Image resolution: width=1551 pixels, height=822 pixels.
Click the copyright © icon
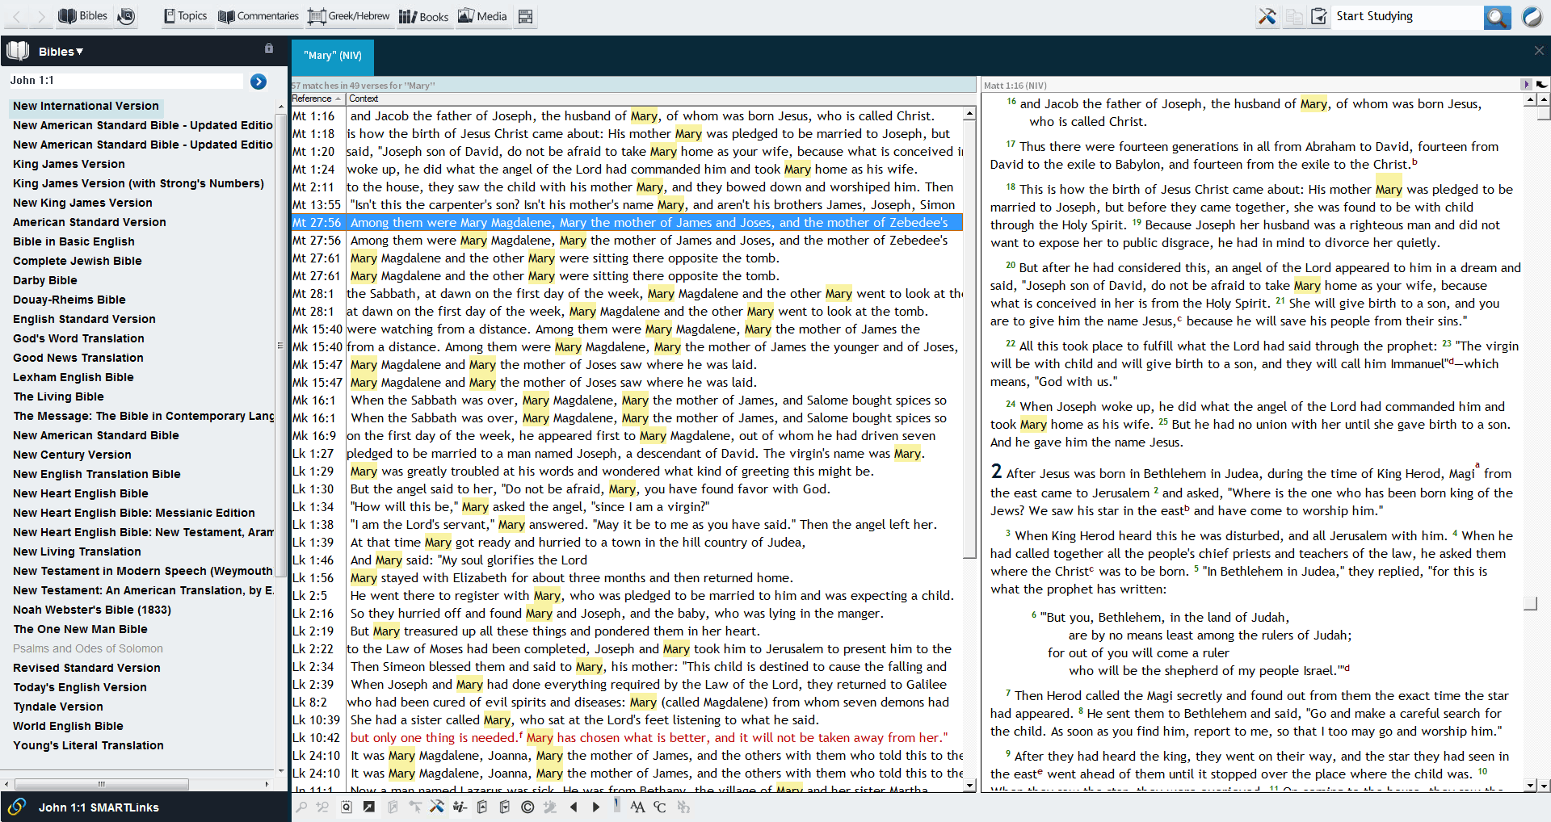[528, 807]
